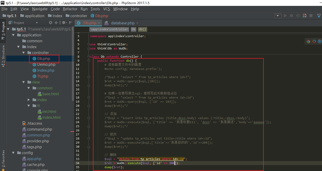This screenshot has height=171, width=322.
Task: Toggle code fold at line 9 gutter
Action: tap(89, 61)
